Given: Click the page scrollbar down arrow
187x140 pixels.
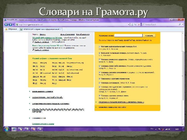Looking at the screenshot, I should pos(183,124).
